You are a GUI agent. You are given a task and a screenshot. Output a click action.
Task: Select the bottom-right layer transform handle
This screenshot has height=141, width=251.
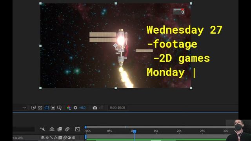pyautogui.click(x=191, y=88)
